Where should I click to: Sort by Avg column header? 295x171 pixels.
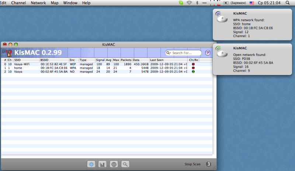coord(108,60)
